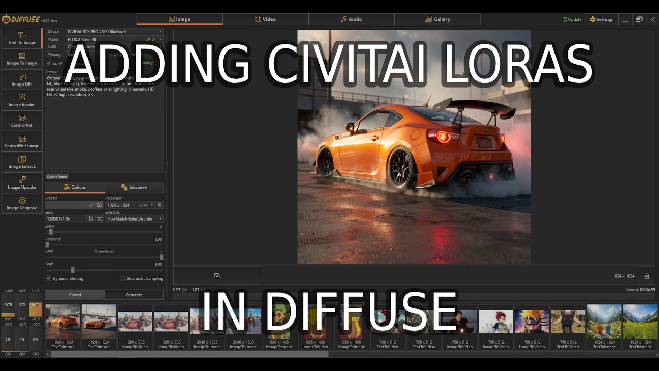The height and width of the screenshot is (371, 659).
Task: Click the Cancel button
Action: click(75, 295)
